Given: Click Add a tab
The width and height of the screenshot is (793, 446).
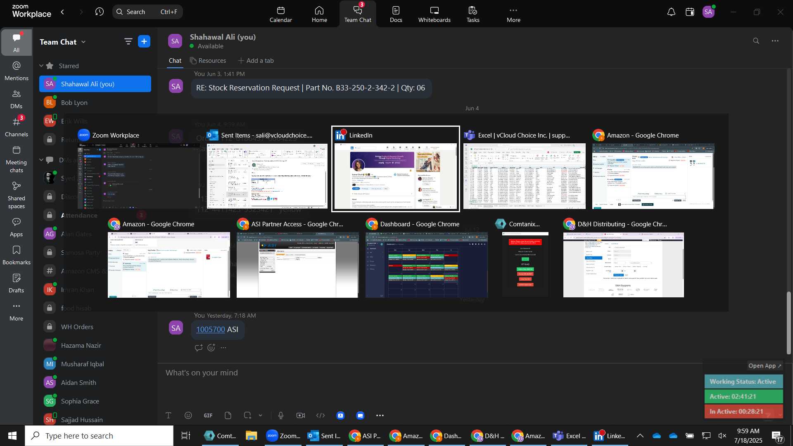Looking at the screenshot, I should (256, 61).
